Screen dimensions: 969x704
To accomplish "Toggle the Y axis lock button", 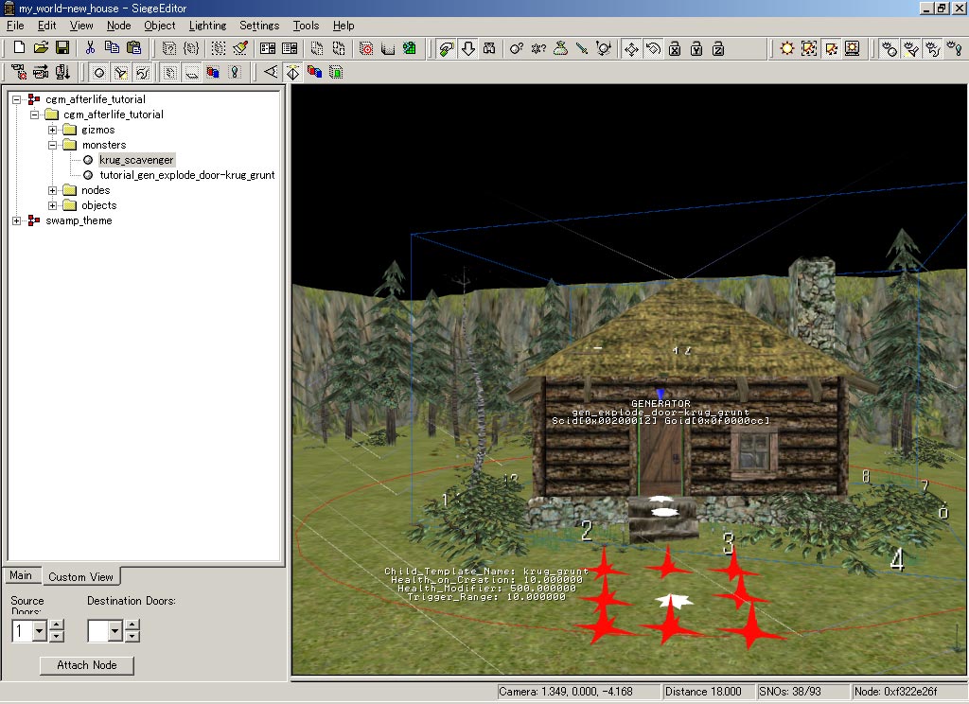I will [696, 48].
